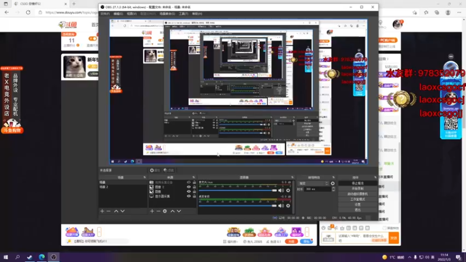
Task: Open source properties gear in Sources toolbar
Action: (165, 211)
